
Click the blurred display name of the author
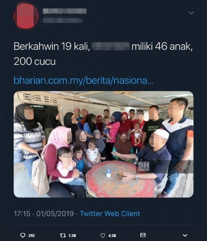[64, 11]
